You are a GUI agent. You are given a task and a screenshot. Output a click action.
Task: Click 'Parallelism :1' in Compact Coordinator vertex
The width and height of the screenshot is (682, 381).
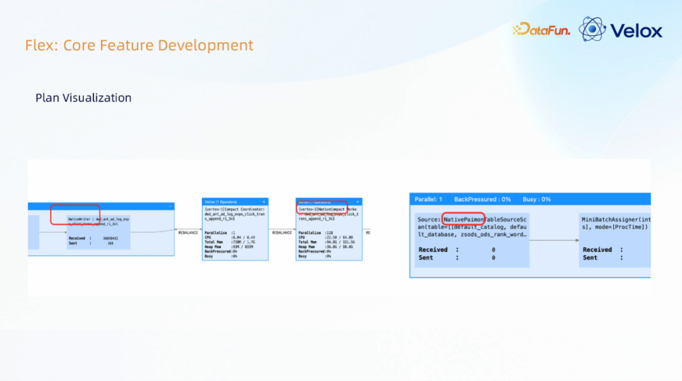(x=220, y=233)
